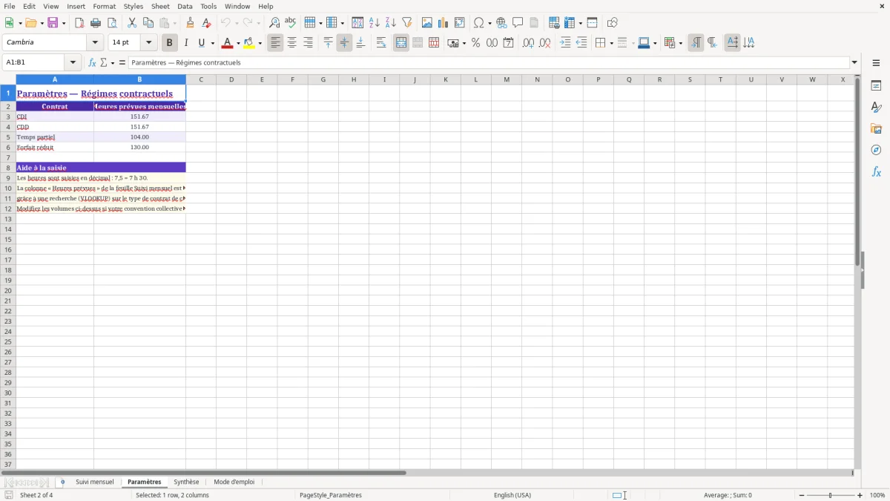Adjust the zoom slider in status bar

tap(830, 495)
